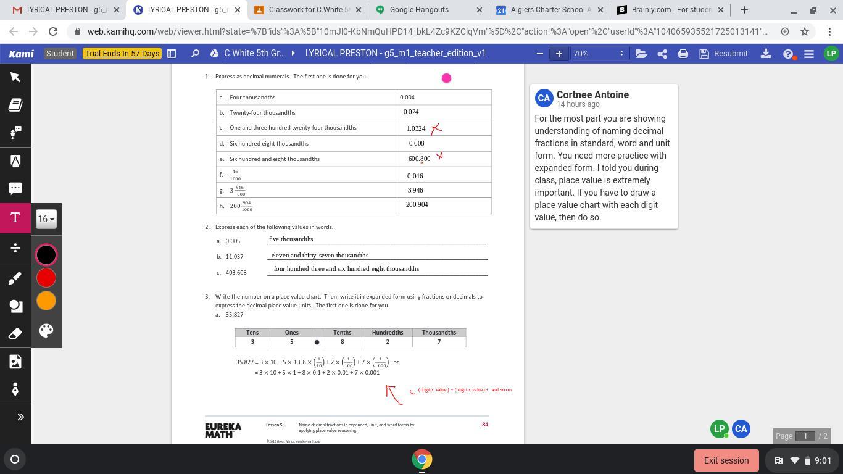843x474 pixels.
Task: Open Cortnee Antoine's comment card
Action: click(x=604, y=157)
